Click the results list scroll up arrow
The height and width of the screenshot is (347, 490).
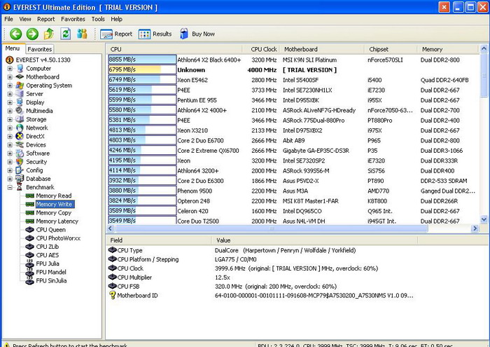[484, 48]
